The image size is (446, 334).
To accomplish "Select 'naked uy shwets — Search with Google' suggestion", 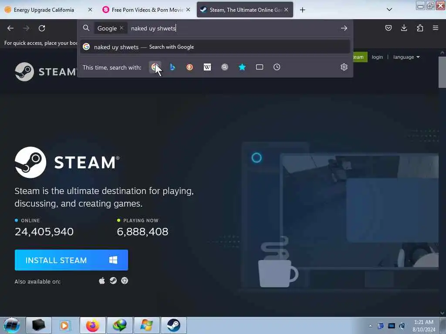I will click(215, 47).
